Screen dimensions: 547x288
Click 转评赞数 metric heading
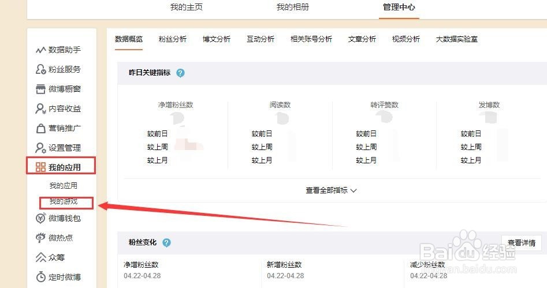pos(385,105)
